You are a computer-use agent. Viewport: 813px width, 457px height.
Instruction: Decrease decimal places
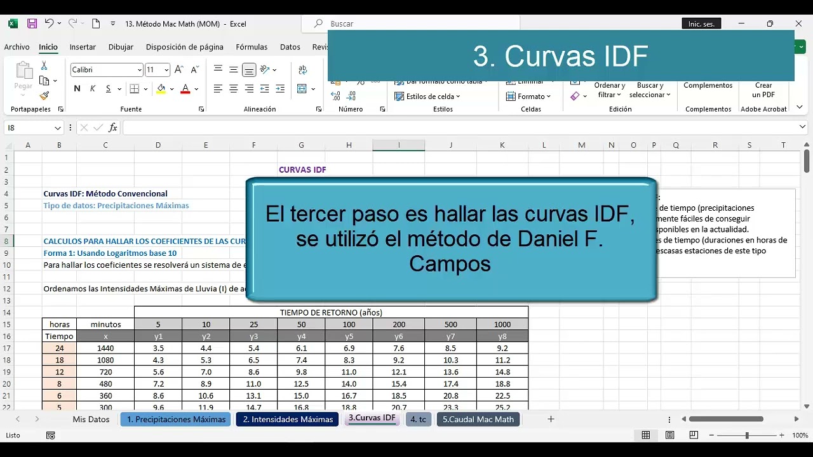[353, 96]
